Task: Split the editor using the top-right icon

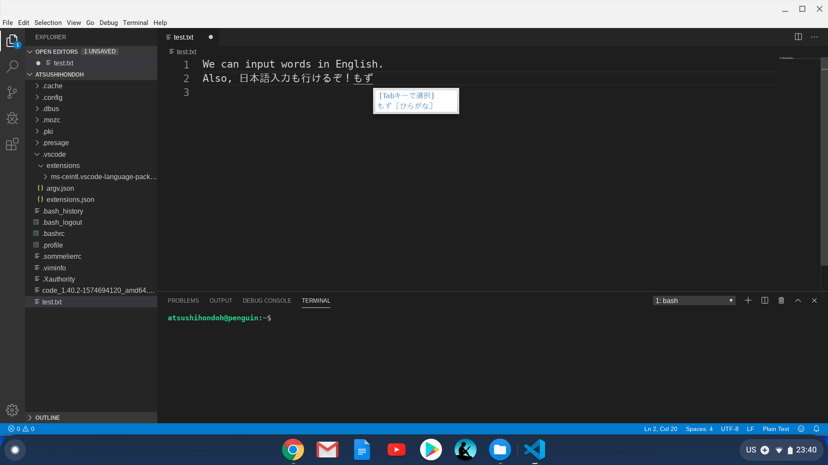Action: pos(799,37)
